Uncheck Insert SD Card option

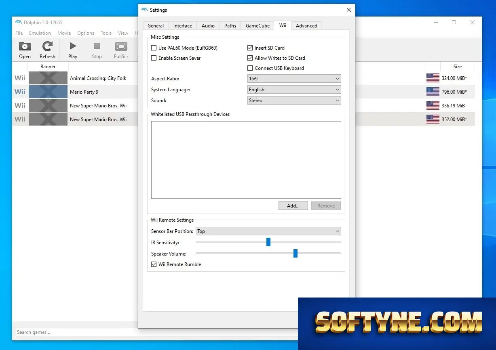(250, 48)
